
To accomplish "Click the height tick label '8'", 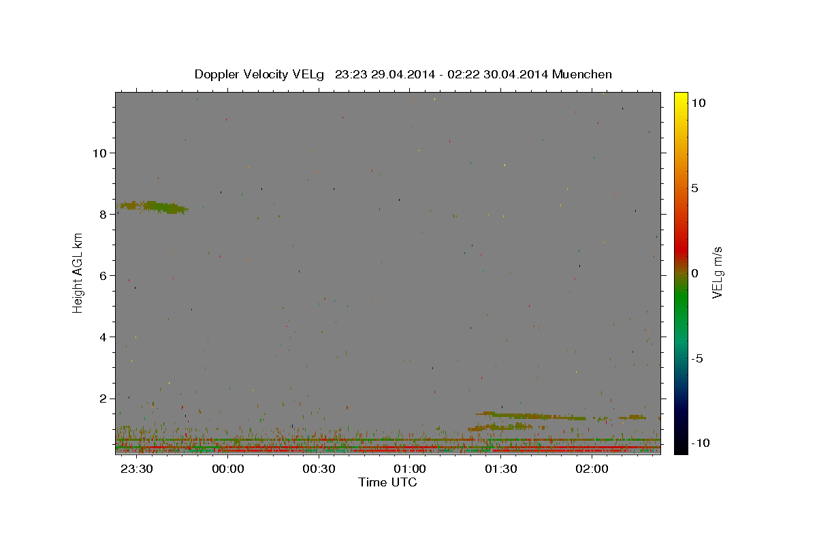I will tap(103, 214).
